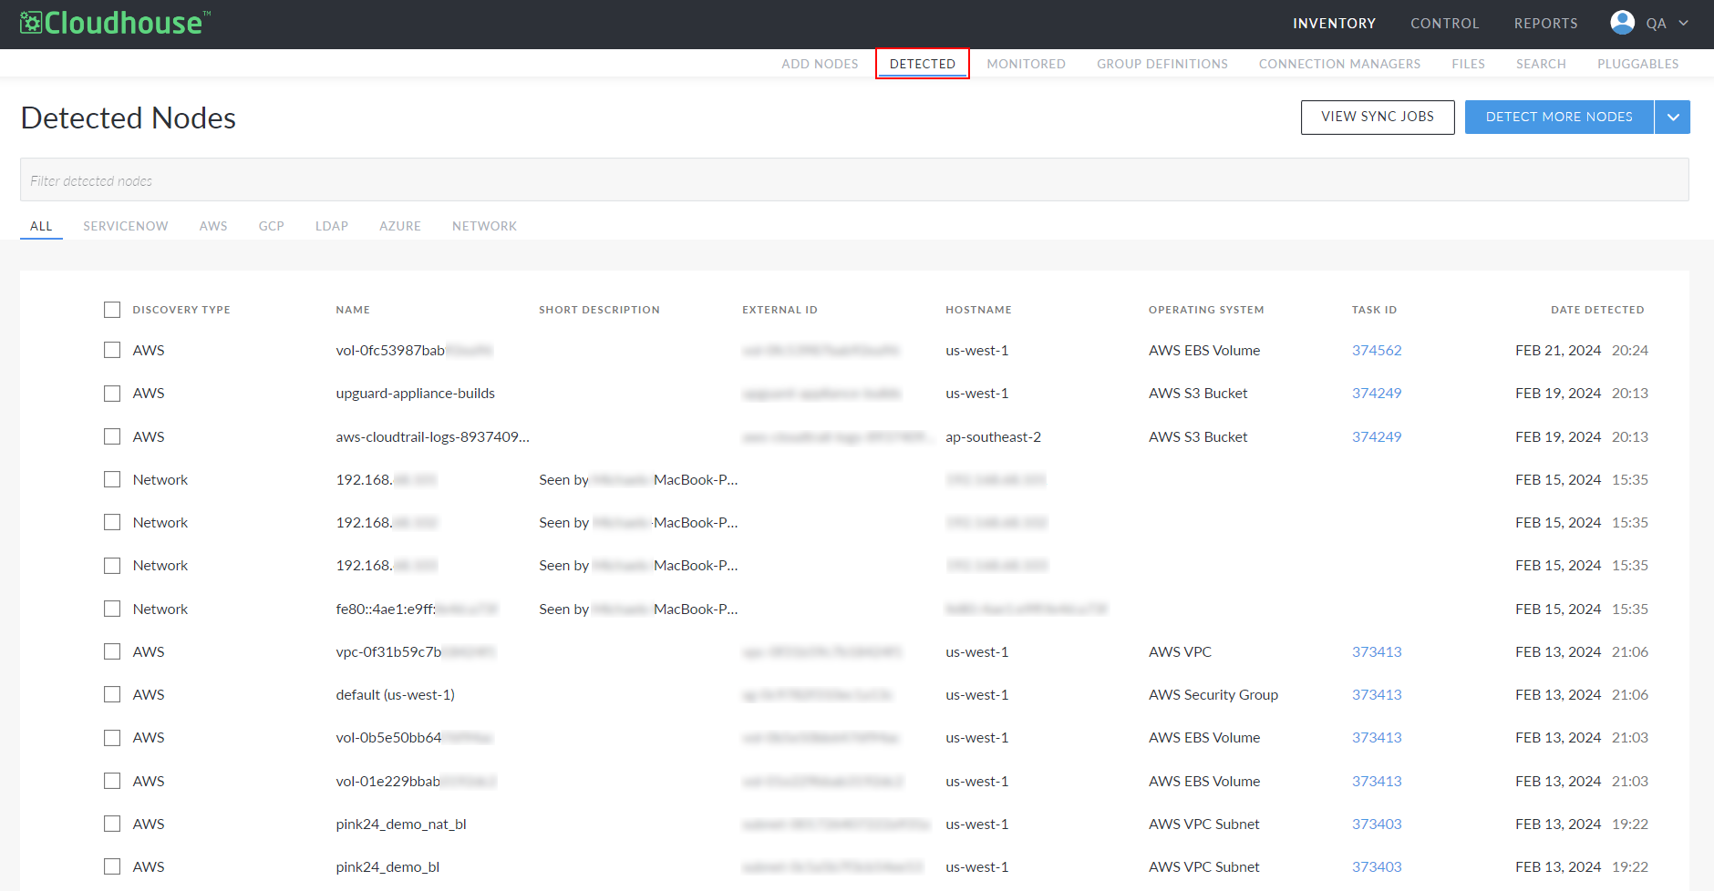
Task: Filter nodes by GCP tab
Action: [271, 226]
